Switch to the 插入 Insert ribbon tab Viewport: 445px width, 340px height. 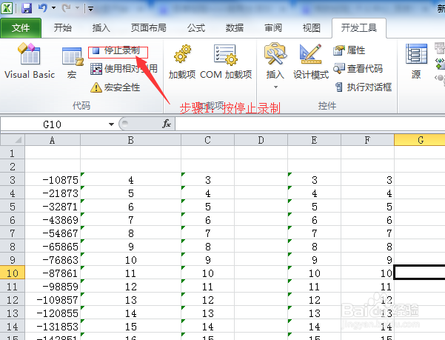pos(101,28)
